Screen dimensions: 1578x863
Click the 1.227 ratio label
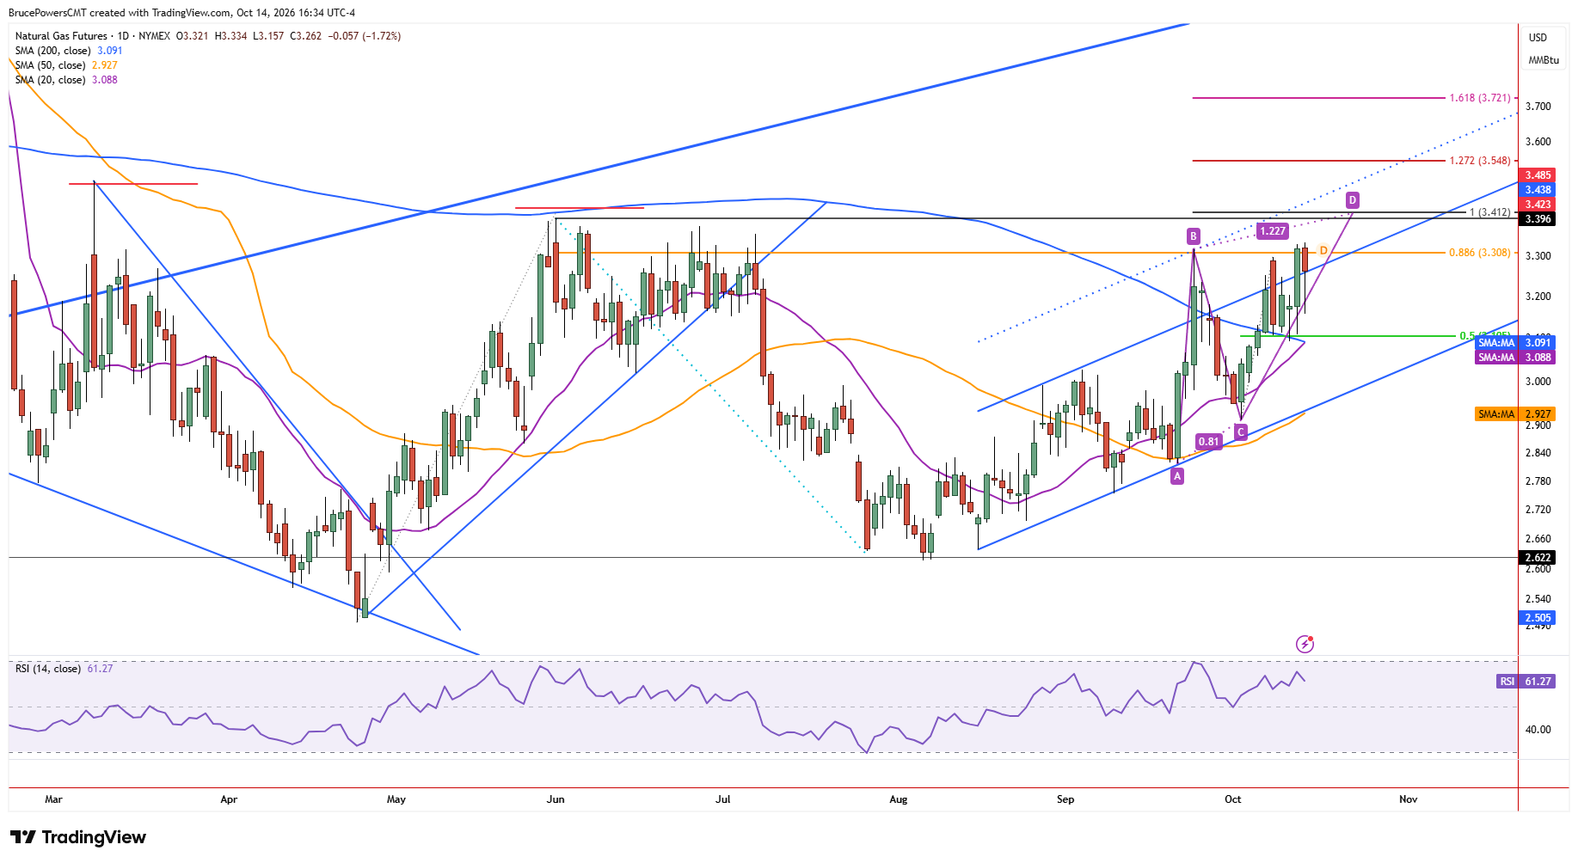point(1273,230)
